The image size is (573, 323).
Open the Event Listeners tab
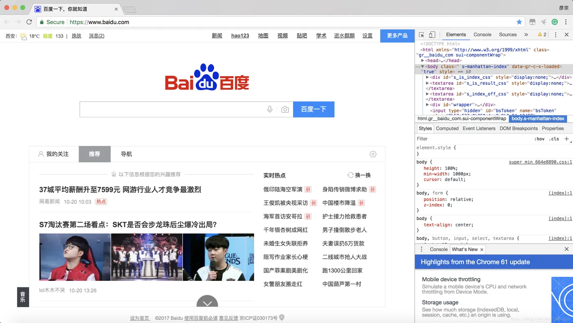click(x=479, y=129)
